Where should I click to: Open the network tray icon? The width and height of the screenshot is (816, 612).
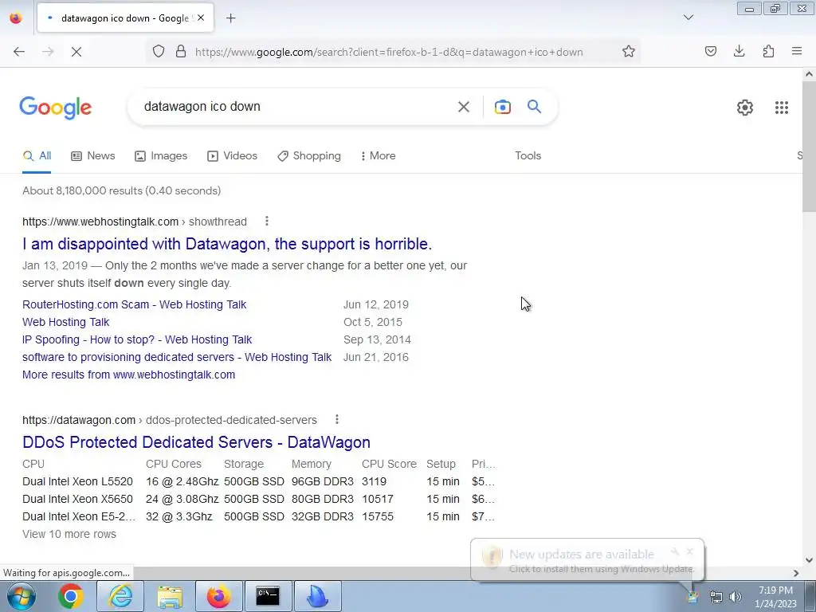pos(716,597)
